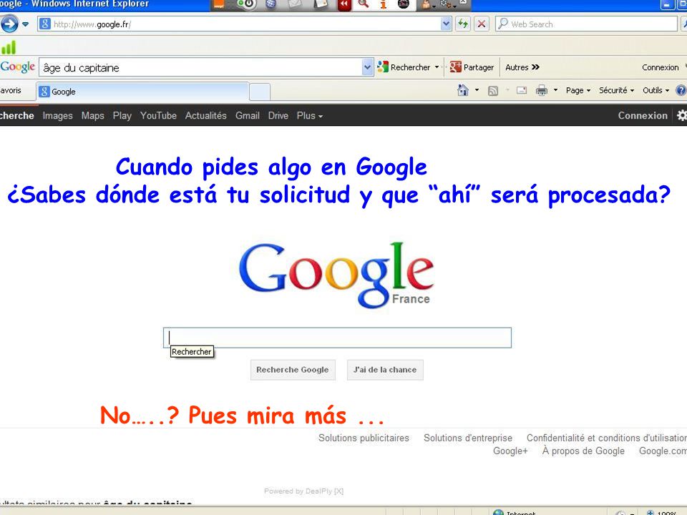Click the blue Help question mark icon
The image size is (687, 515).
(x=681, y=90)
